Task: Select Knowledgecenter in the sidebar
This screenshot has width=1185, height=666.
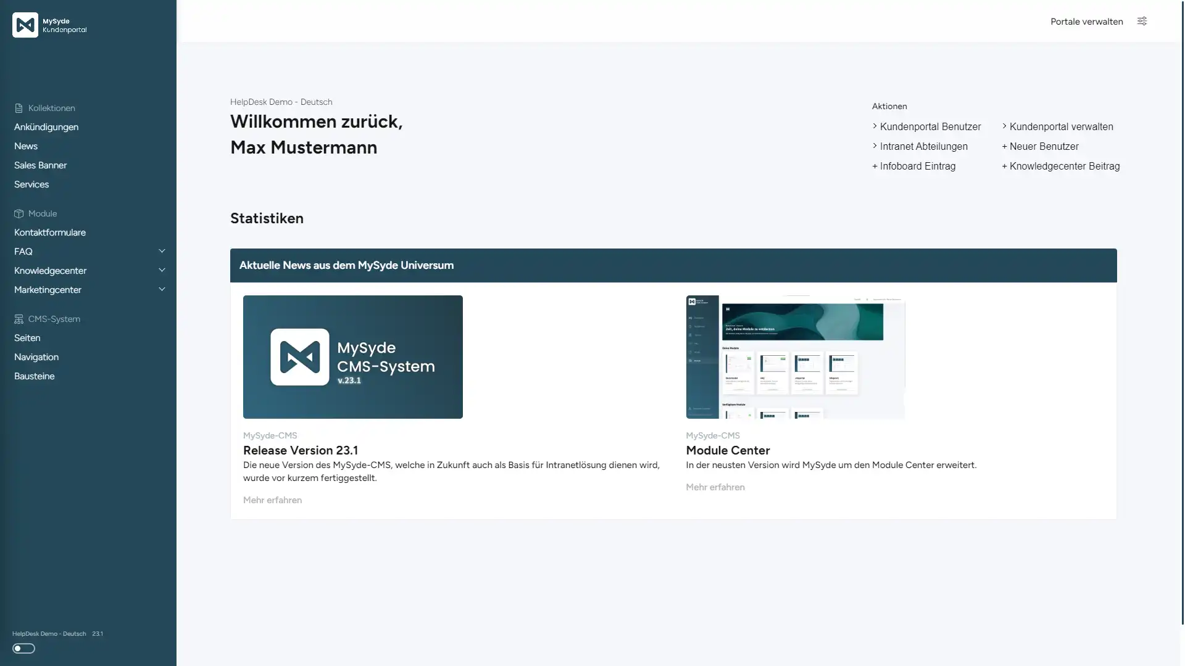Action: [50, 271]
